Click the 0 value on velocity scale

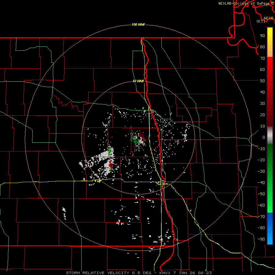[264, 137]
